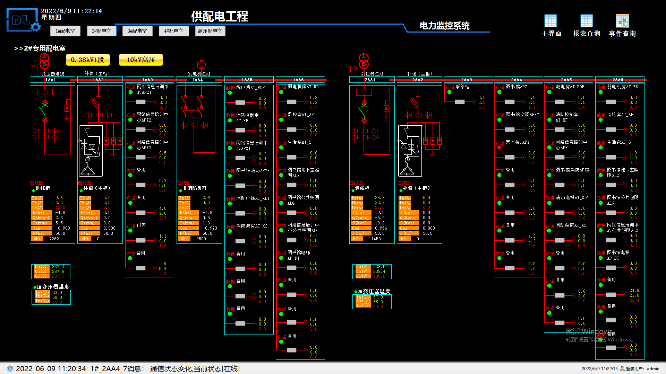Click the status bar message icon
The height and width of the screenshot is (374, 666).
click(x=10, y=369)
